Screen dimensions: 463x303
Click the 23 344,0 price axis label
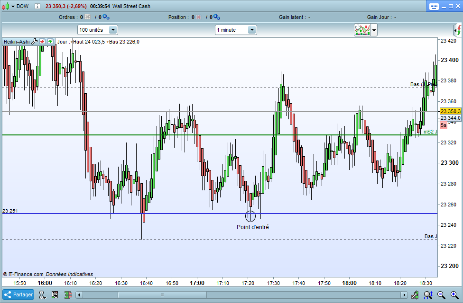450,118
